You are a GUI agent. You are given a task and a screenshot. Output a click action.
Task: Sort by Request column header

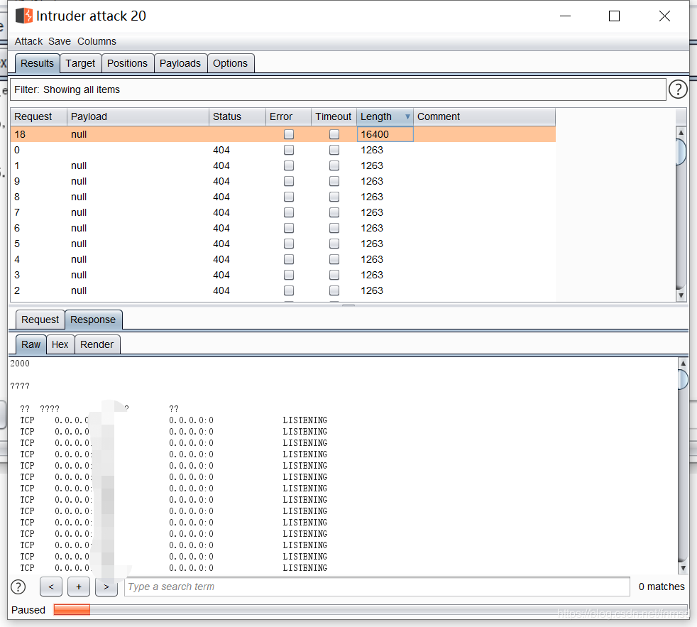38,116
